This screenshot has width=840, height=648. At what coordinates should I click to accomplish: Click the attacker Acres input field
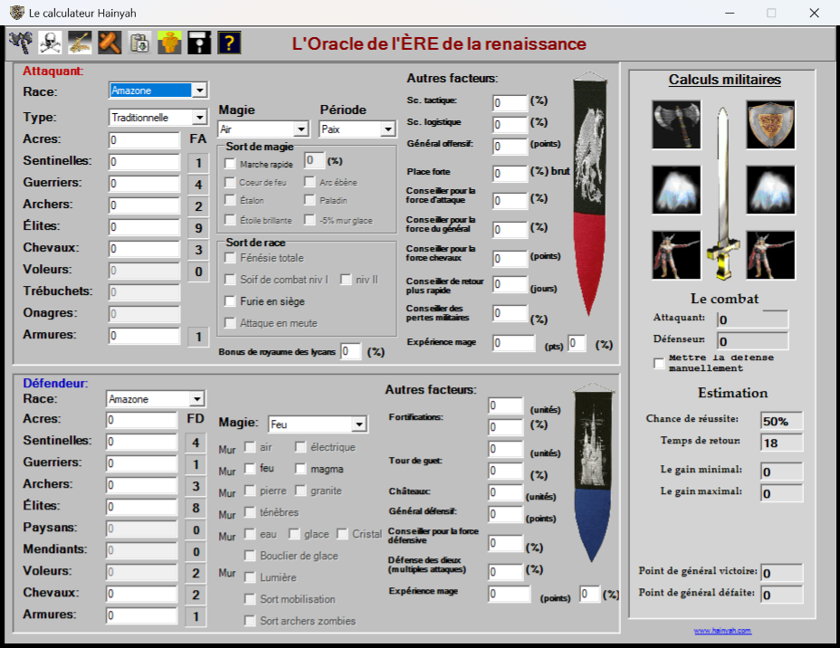pos(144,140)
